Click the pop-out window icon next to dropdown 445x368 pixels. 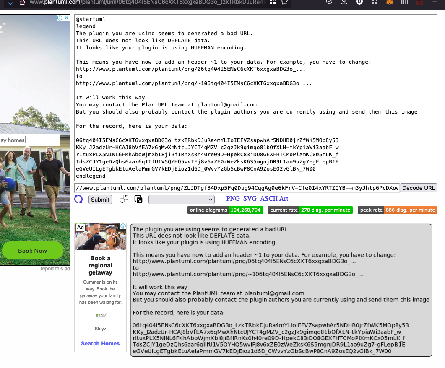pos(138,200)
